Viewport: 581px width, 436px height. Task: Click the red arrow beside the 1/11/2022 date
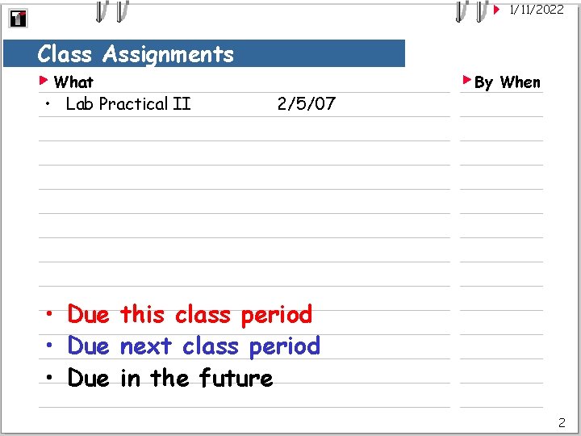click(497, 10)
